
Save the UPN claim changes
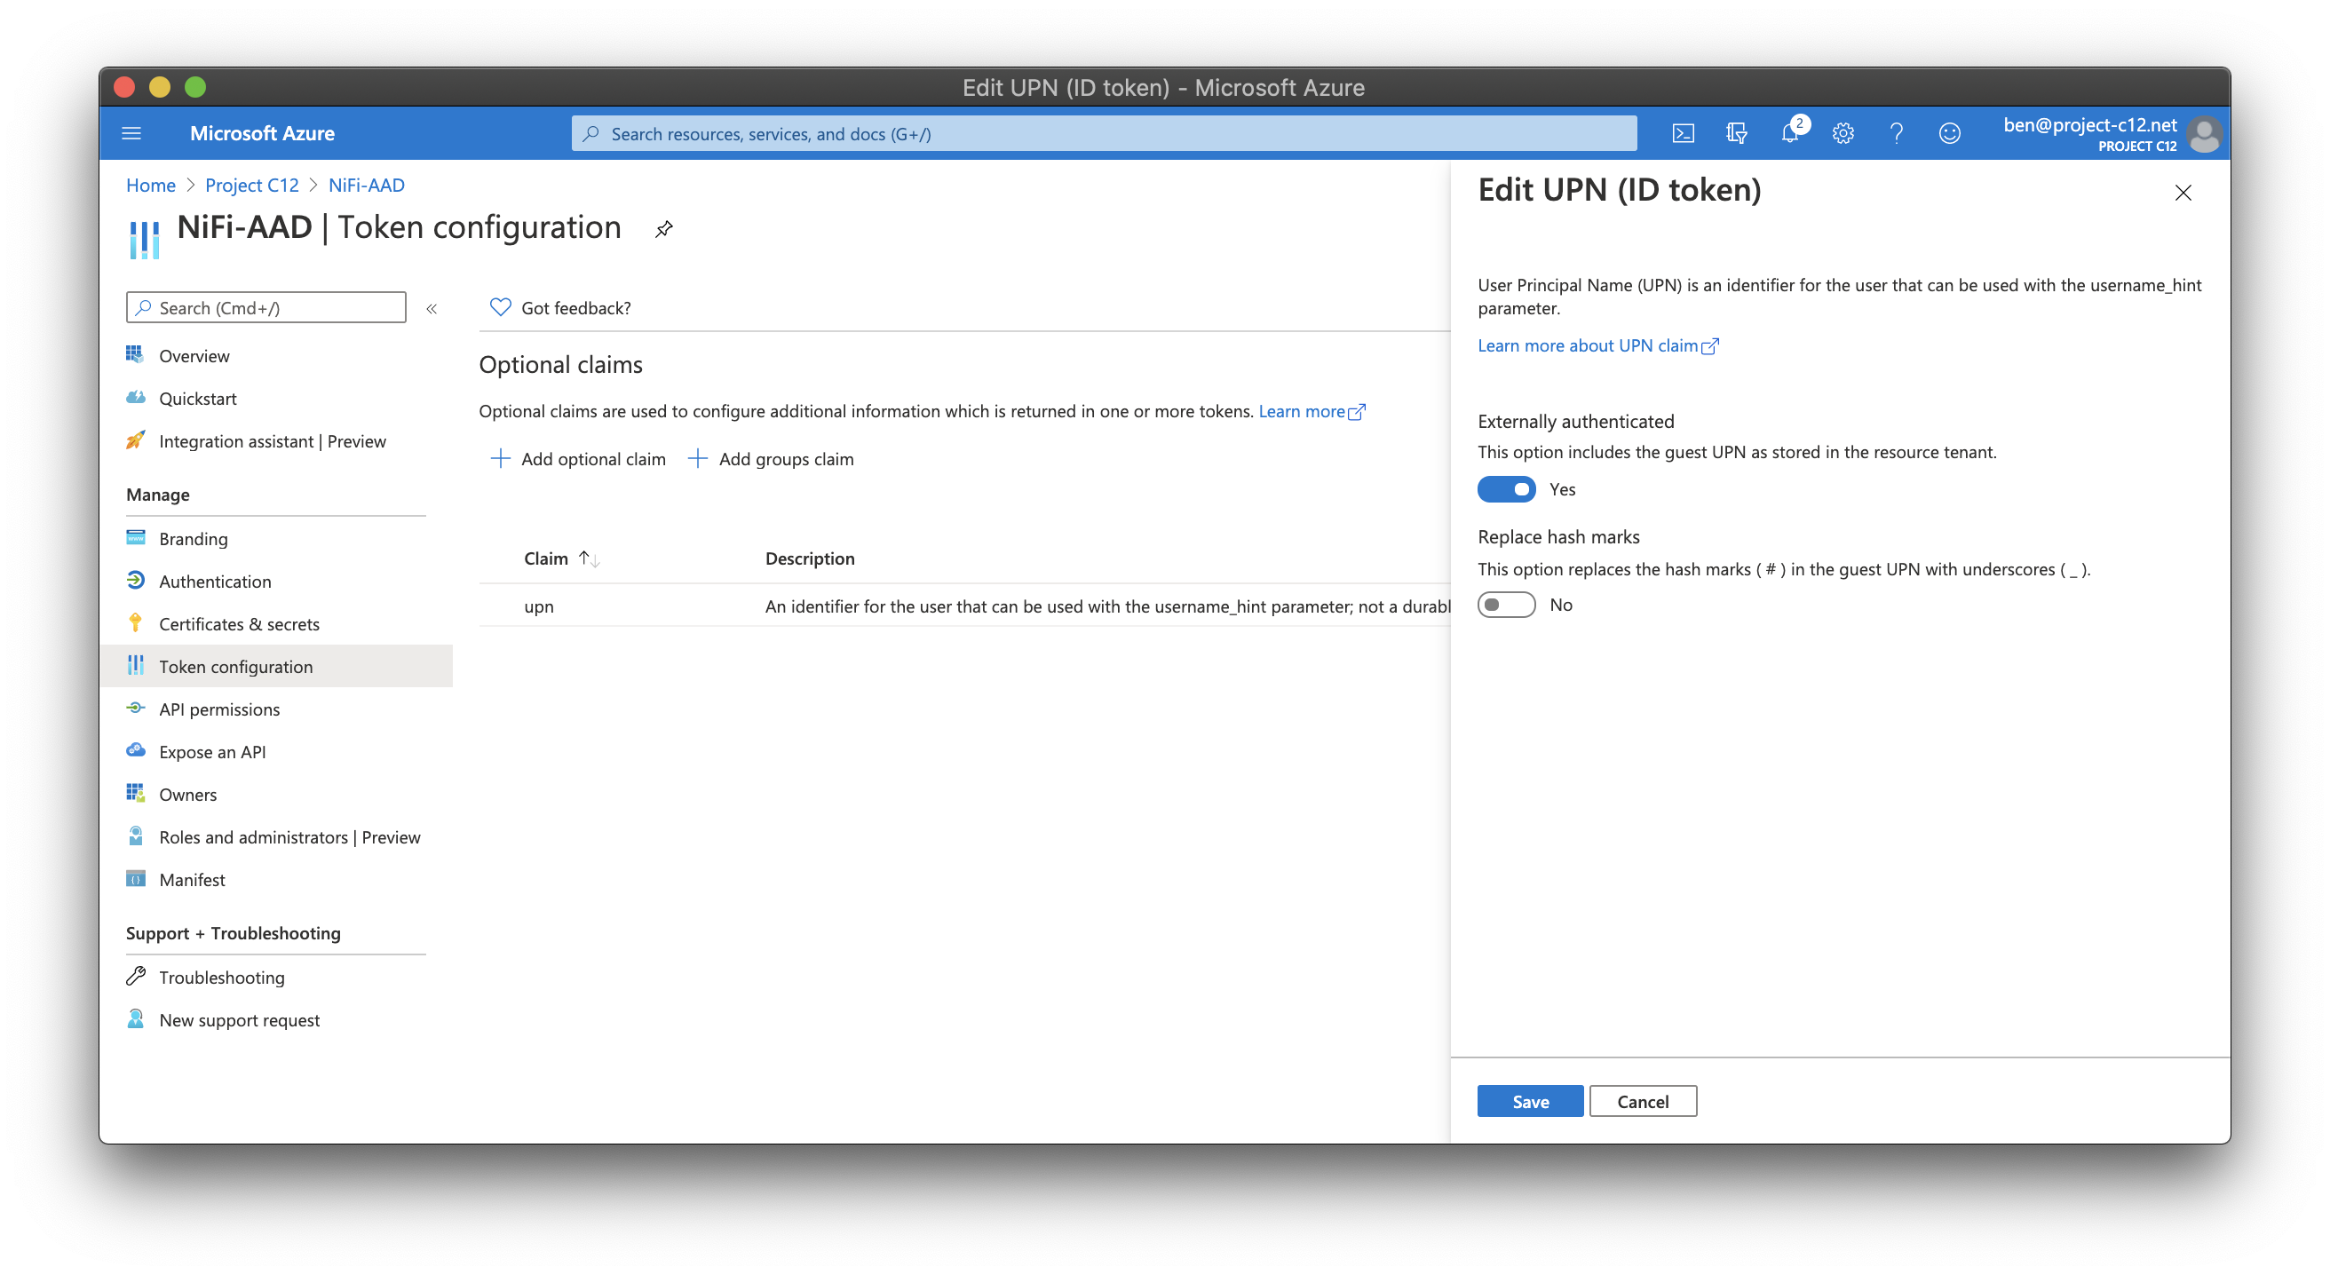coord(1530,1101)
